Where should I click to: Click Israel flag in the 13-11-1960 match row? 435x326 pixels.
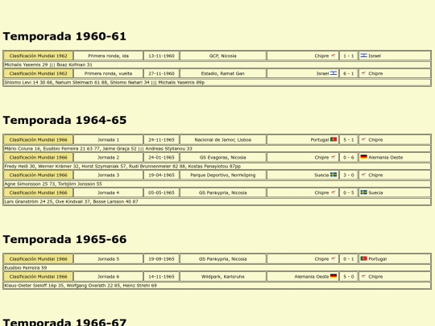(363, 56)
